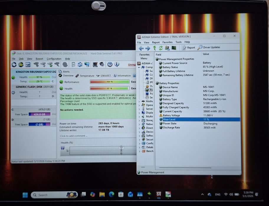Screen dimensions: 269x206
Task: Click disk test icon with green checkmark
Action: pyautogui.click(x=50, y=65)
